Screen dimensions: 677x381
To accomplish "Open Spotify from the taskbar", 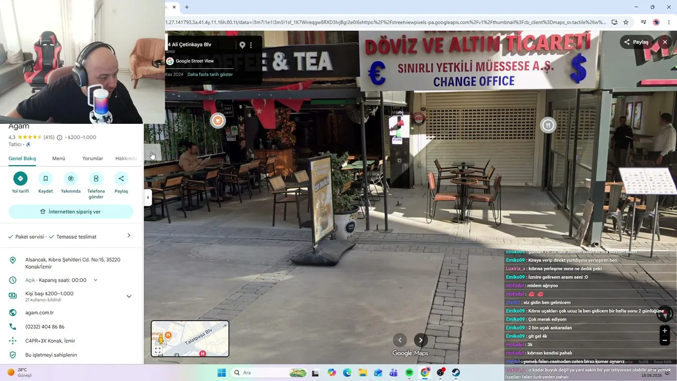I will [409, 373].
